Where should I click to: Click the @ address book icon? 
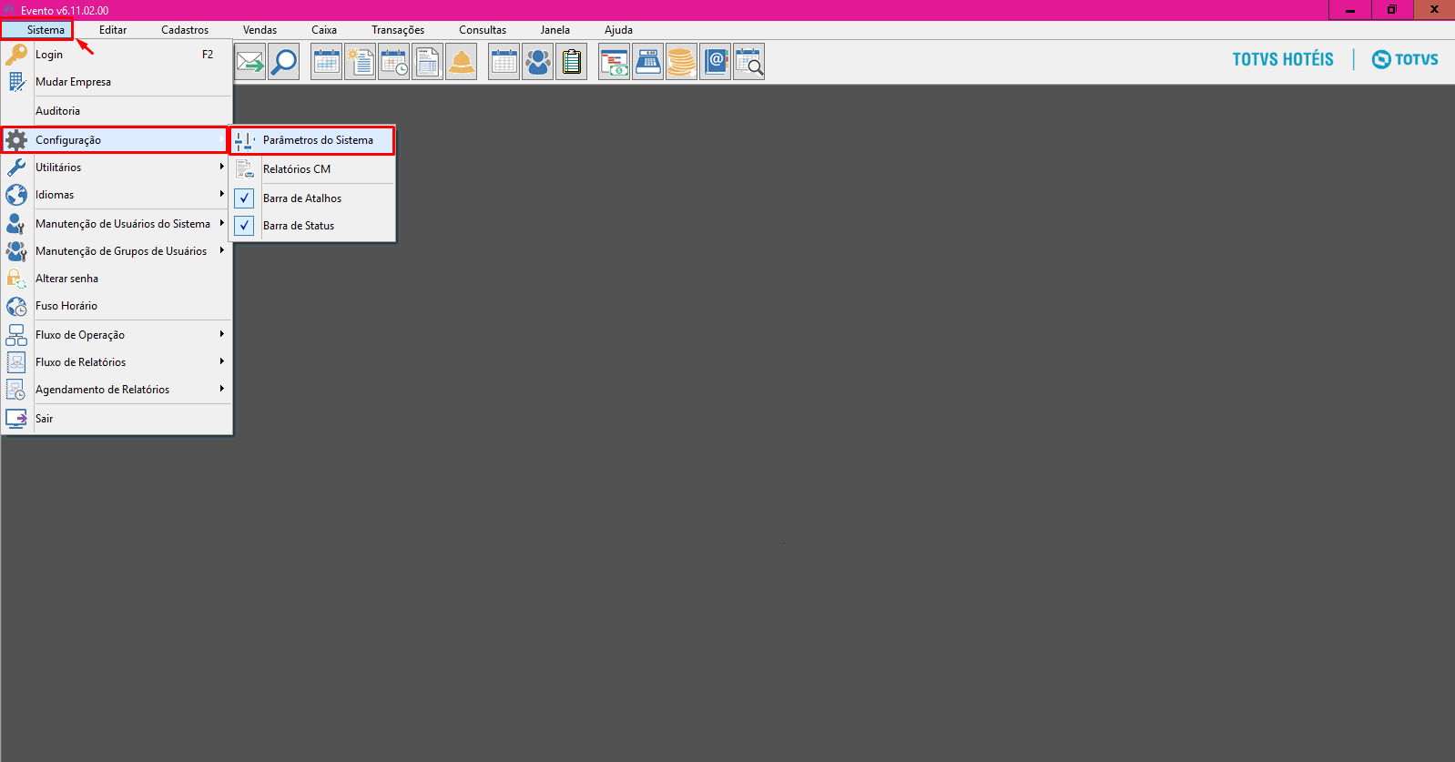pos(716,62)
